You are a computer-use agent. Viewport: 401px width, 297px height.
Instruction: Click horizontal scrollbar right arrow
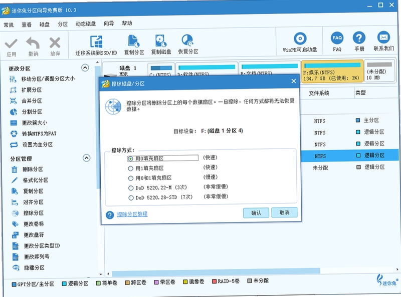397,269
